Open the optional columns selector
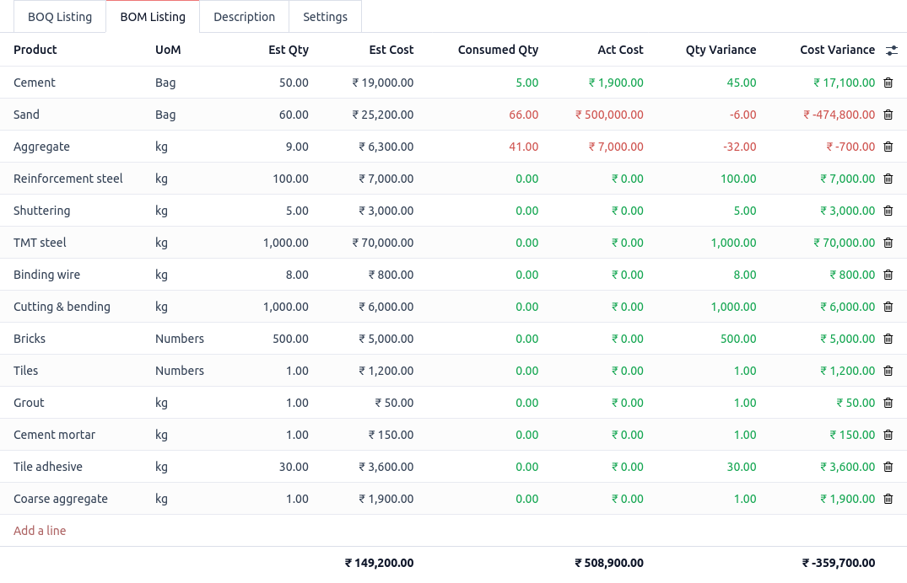The image size is (907, 583). pos(892,50)
